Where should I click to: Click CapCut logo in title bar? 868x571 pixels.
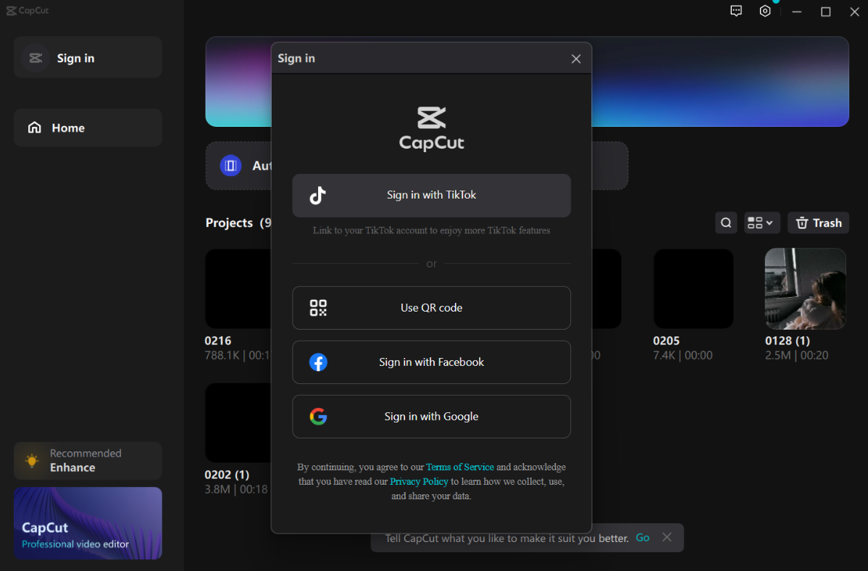pyautogui.click(x=27, y=11)
